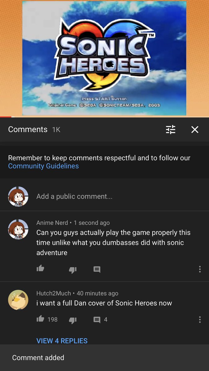Like the Anime Nerd comment
Viewport: 209px width, 371px height.
pos(40,269)
